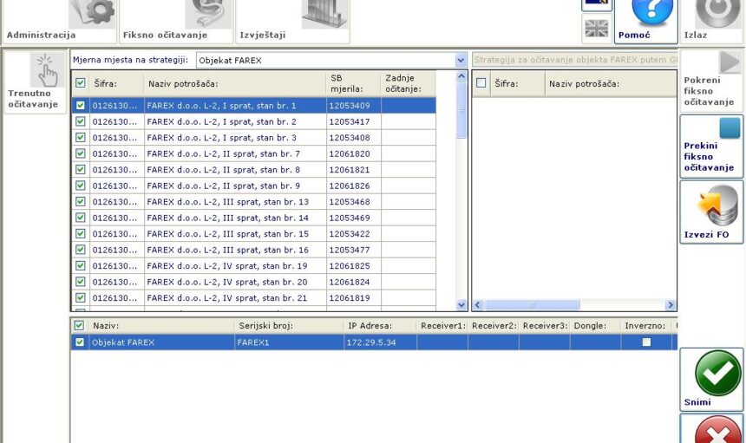
Task: Select Trenutno očitavanje hand icon
Action: [48, 69]
